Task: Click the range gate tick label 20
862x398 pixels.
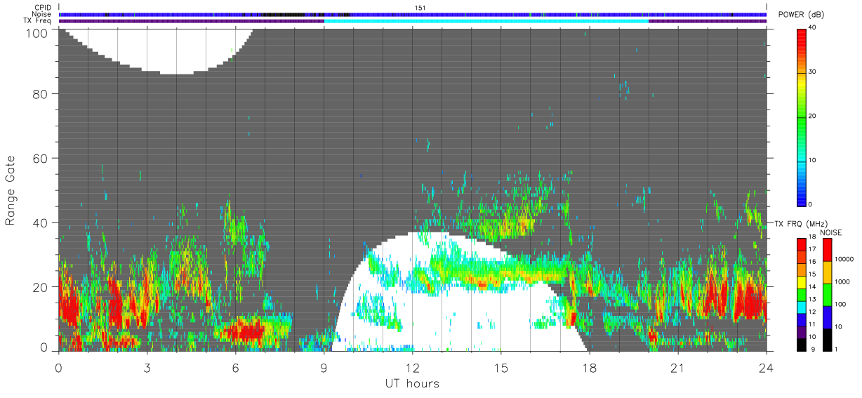Action: pos(40,287)
